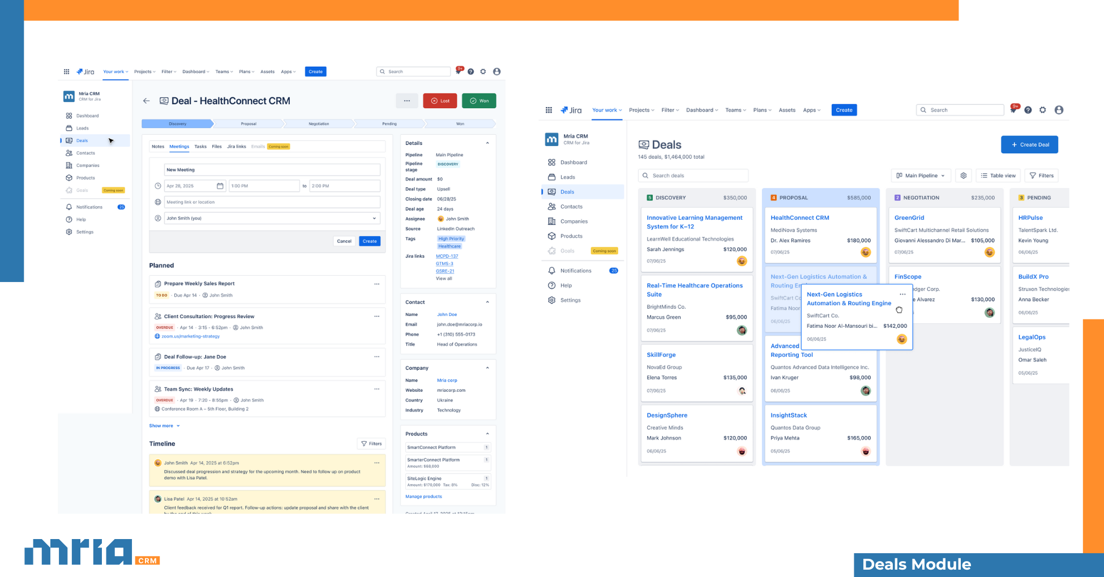Mark the deal as Lost
This screenshot has width=1104, height=577.
(440, 101)
